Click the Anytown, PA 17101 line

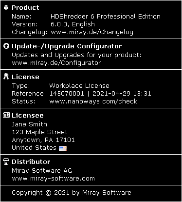(43, 140)
